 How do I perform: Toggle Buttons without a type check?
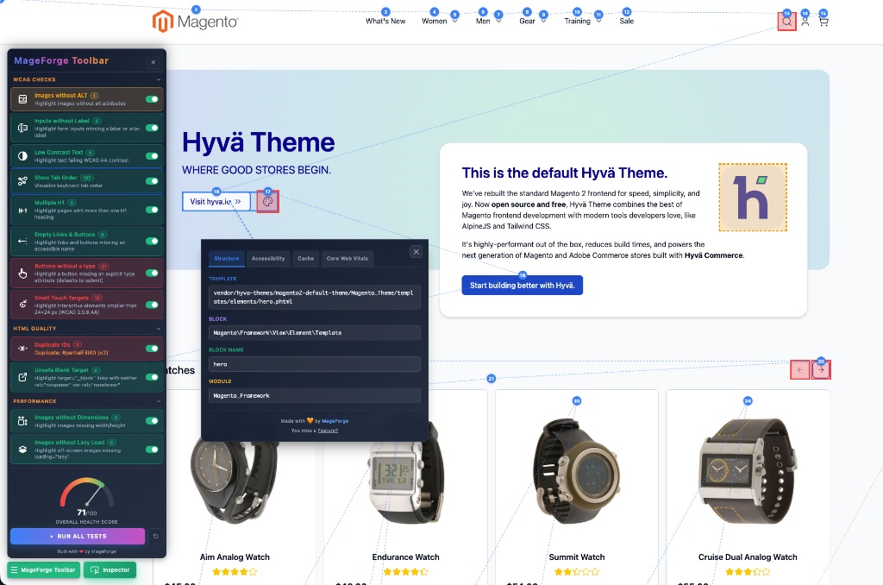tap(152, 273)
